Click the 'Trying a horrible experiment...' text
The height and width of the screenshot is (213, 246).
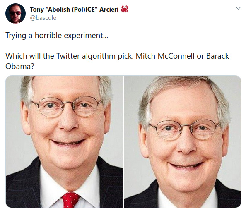click(57, 36)
